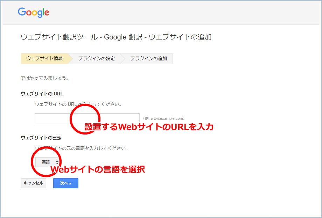
Task: Click the ウェブサイトの URL label
Action: [x=42, y=94]
